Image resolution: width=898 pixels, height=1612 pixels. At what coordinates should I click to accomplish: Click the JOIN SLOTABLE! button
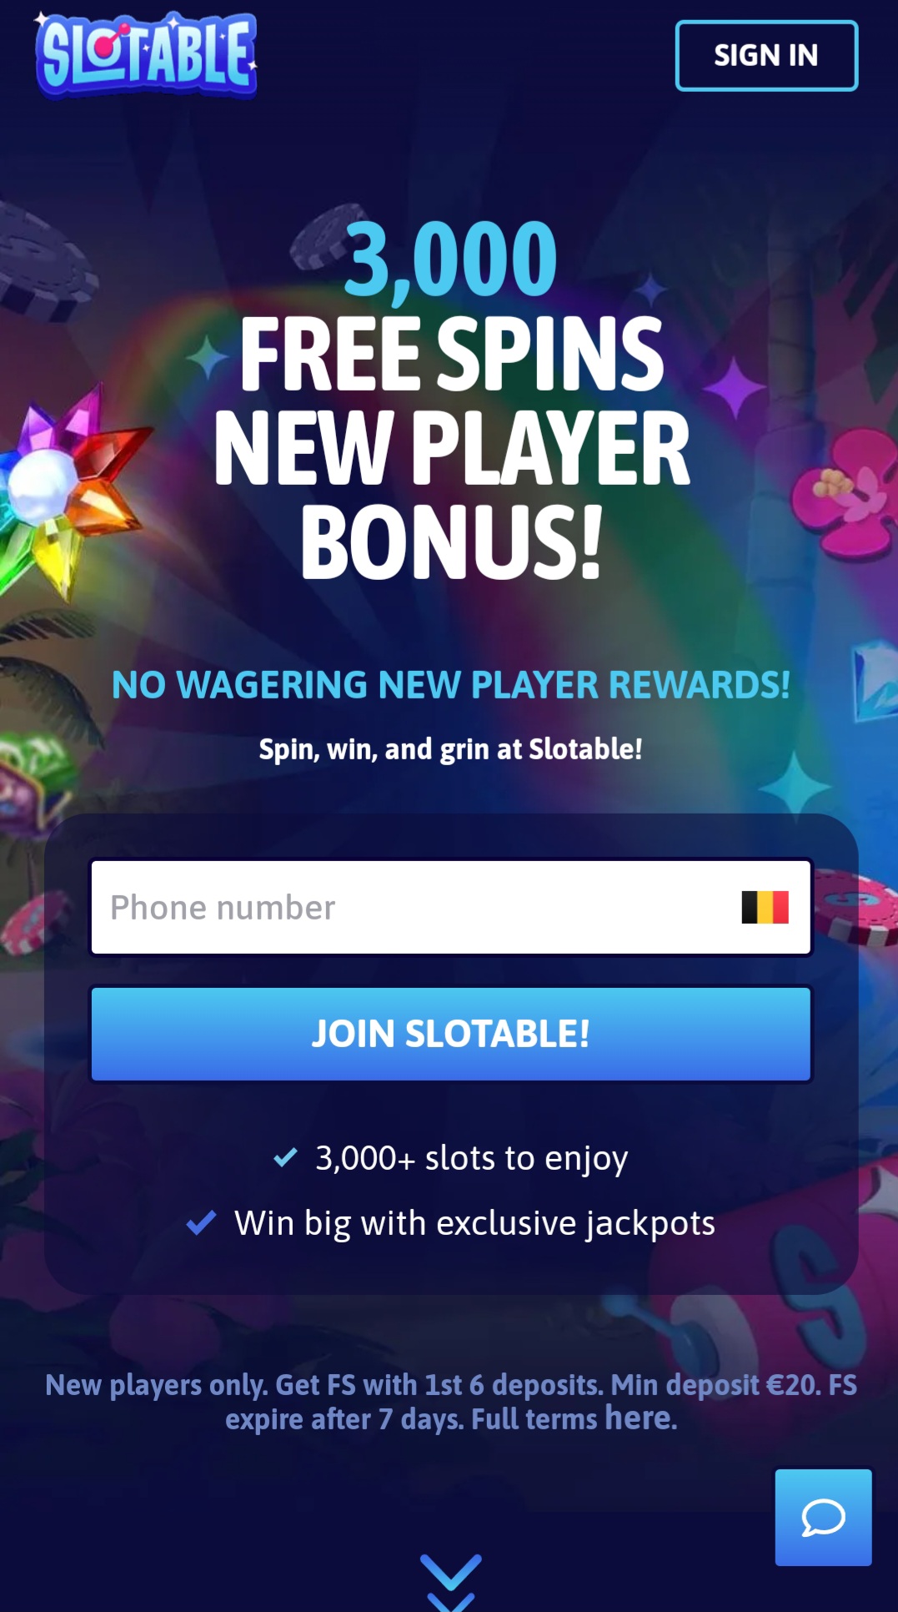[x=450, y=1034]
